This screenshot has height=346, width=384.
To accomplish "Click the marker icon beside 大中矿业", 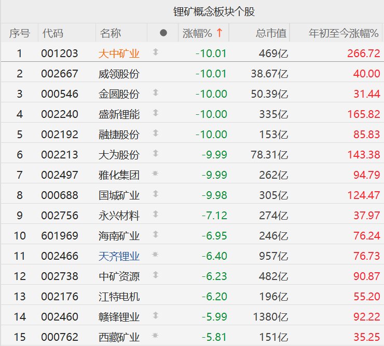I will click(155, 53).
